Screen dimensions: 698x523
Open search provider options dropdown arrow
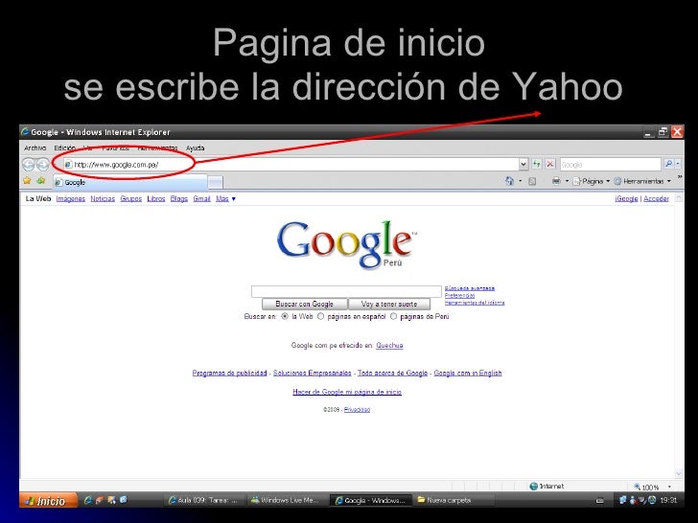pos(678,164)
